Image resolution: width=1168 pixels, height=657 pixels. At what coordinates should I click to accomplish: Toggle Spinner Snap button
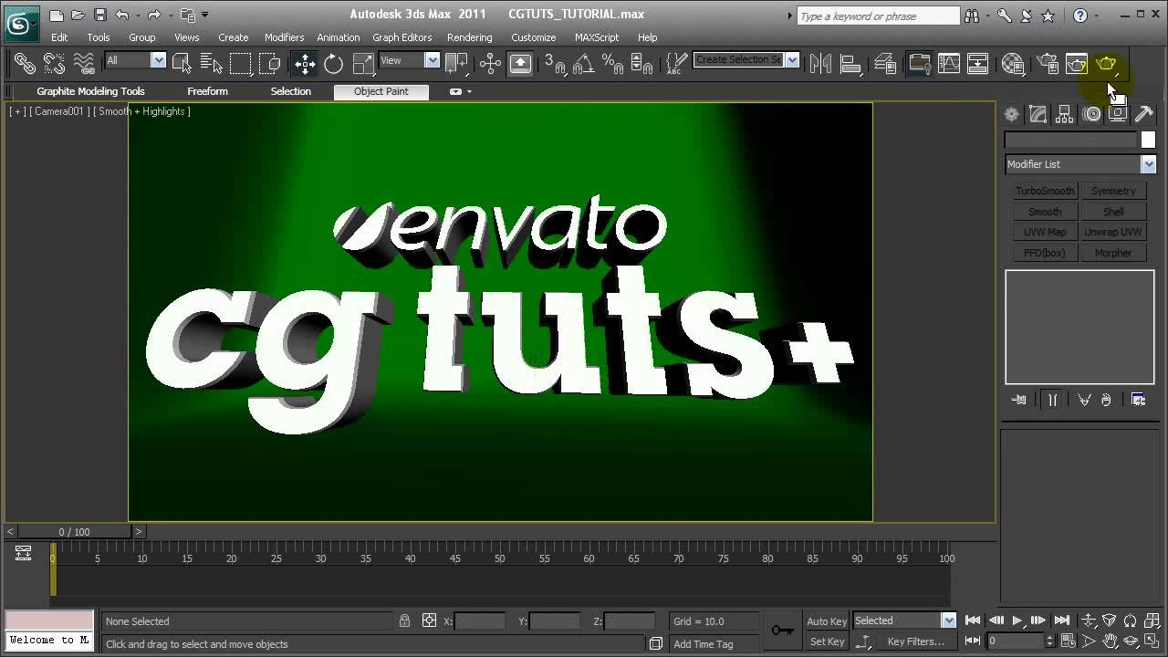[x=642, y=63]
